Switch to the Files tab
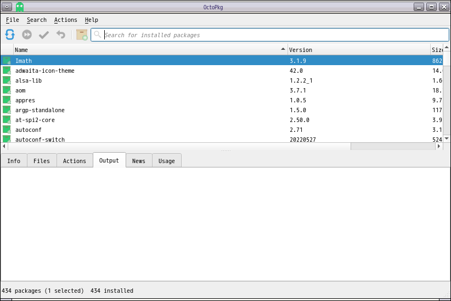The width and height of the screenshot is (451, 301). click(42, 161)
